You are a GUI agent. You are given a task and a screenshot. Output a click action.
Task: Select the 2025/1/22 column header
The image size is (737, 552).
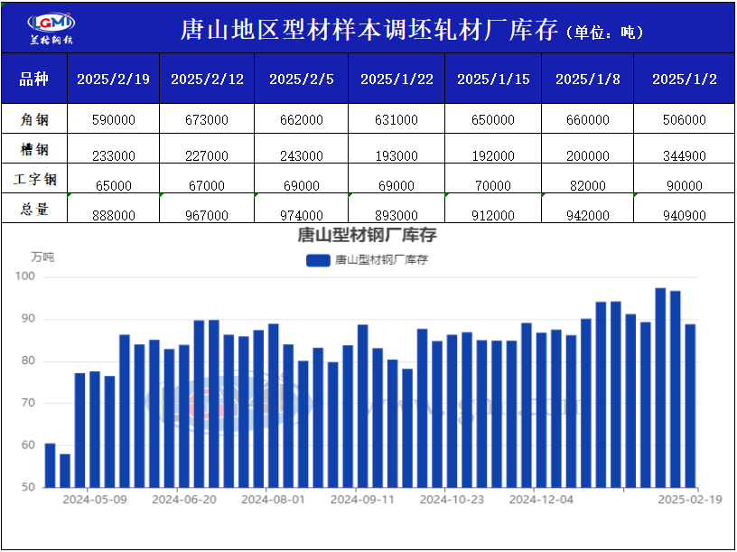click(396, 79)
